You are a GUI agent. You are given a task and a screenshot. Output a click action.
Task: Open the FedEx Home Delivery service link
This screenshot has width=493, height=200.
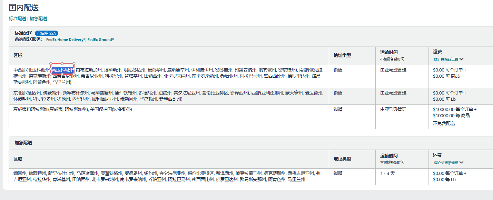[x=66, y=40]
